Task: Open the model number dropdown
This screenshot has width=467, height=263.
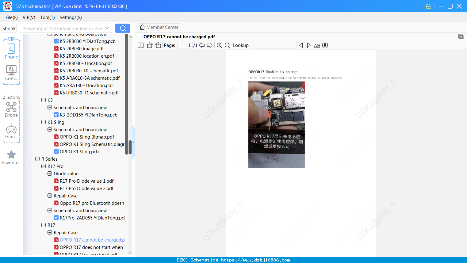Action: [107, 28]
